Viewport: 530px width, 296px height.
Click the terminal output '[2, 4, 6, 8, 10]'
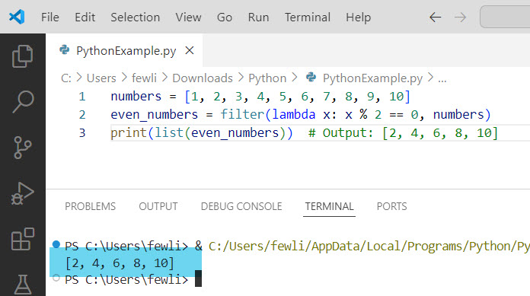click(x=120, y=263)
